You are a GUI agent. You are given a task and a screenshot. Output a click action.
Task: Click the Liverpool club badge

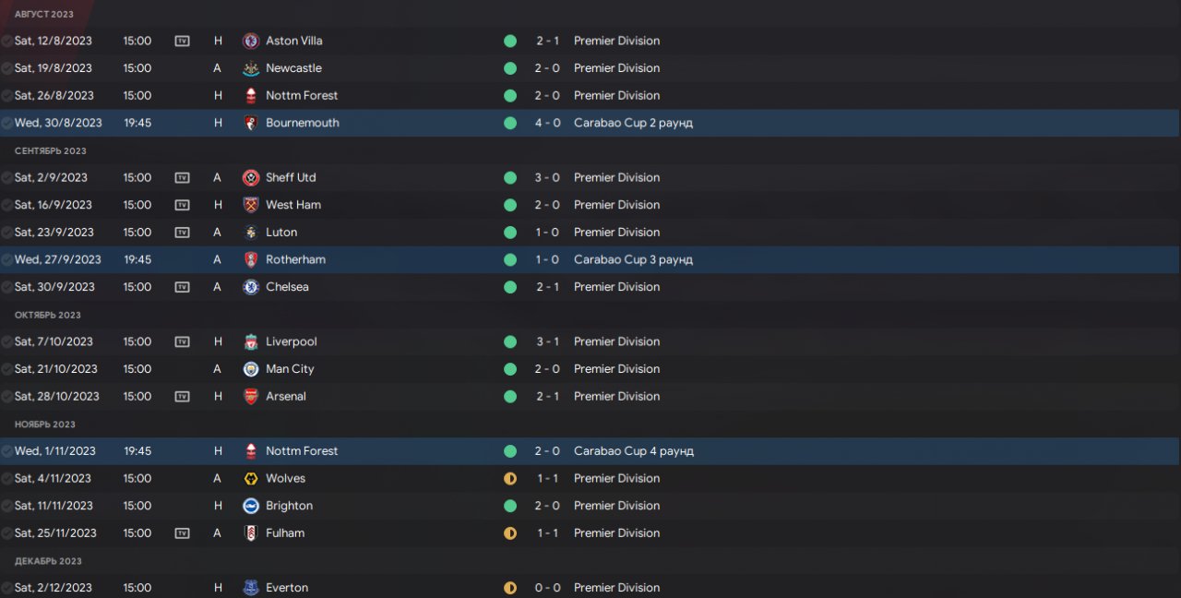[251, 341]
